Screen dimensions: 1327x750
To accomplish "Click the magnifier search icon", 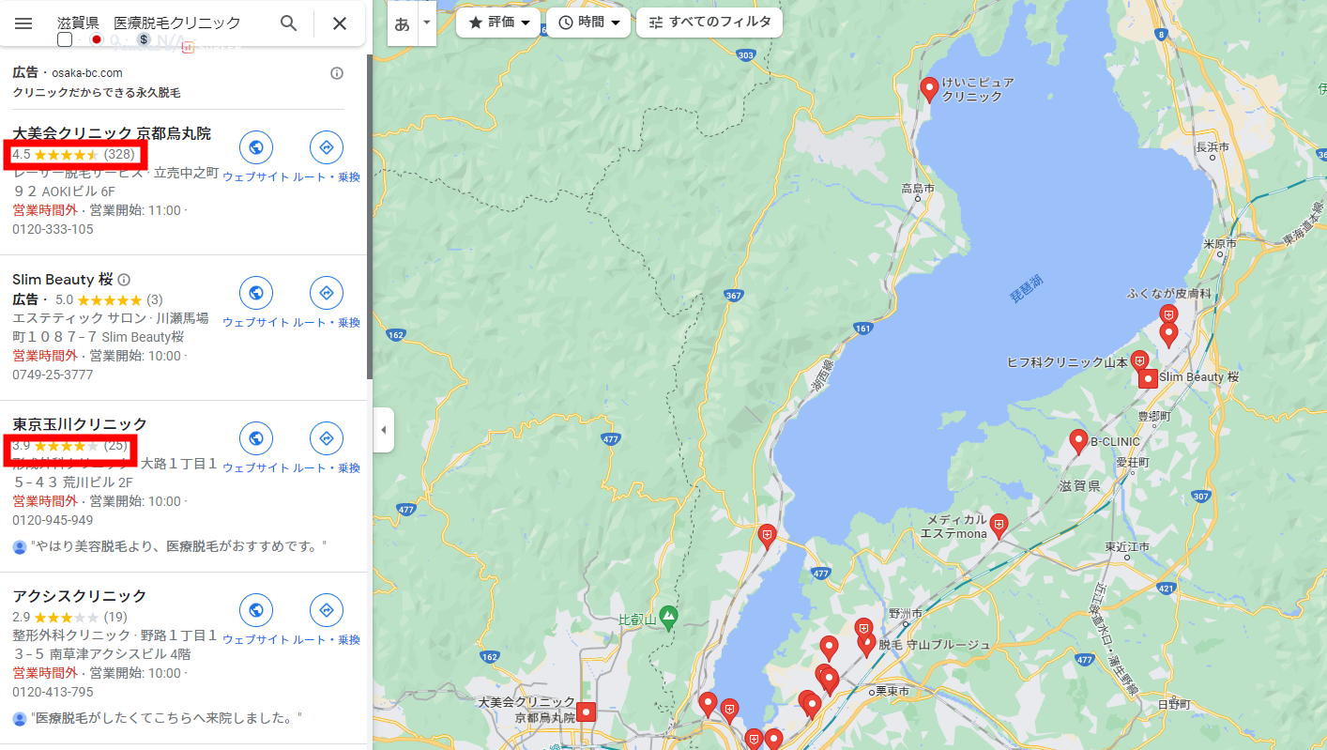I will tap(289, 23).
